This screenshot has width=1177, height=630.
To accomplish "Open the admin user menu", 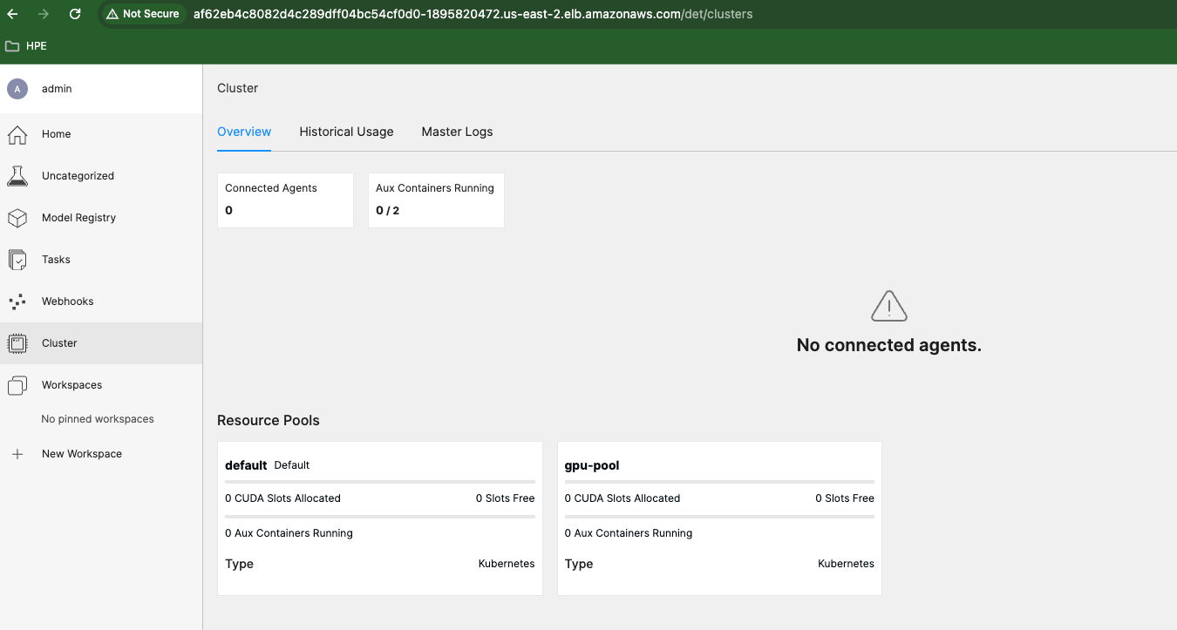I will point(101,89).
